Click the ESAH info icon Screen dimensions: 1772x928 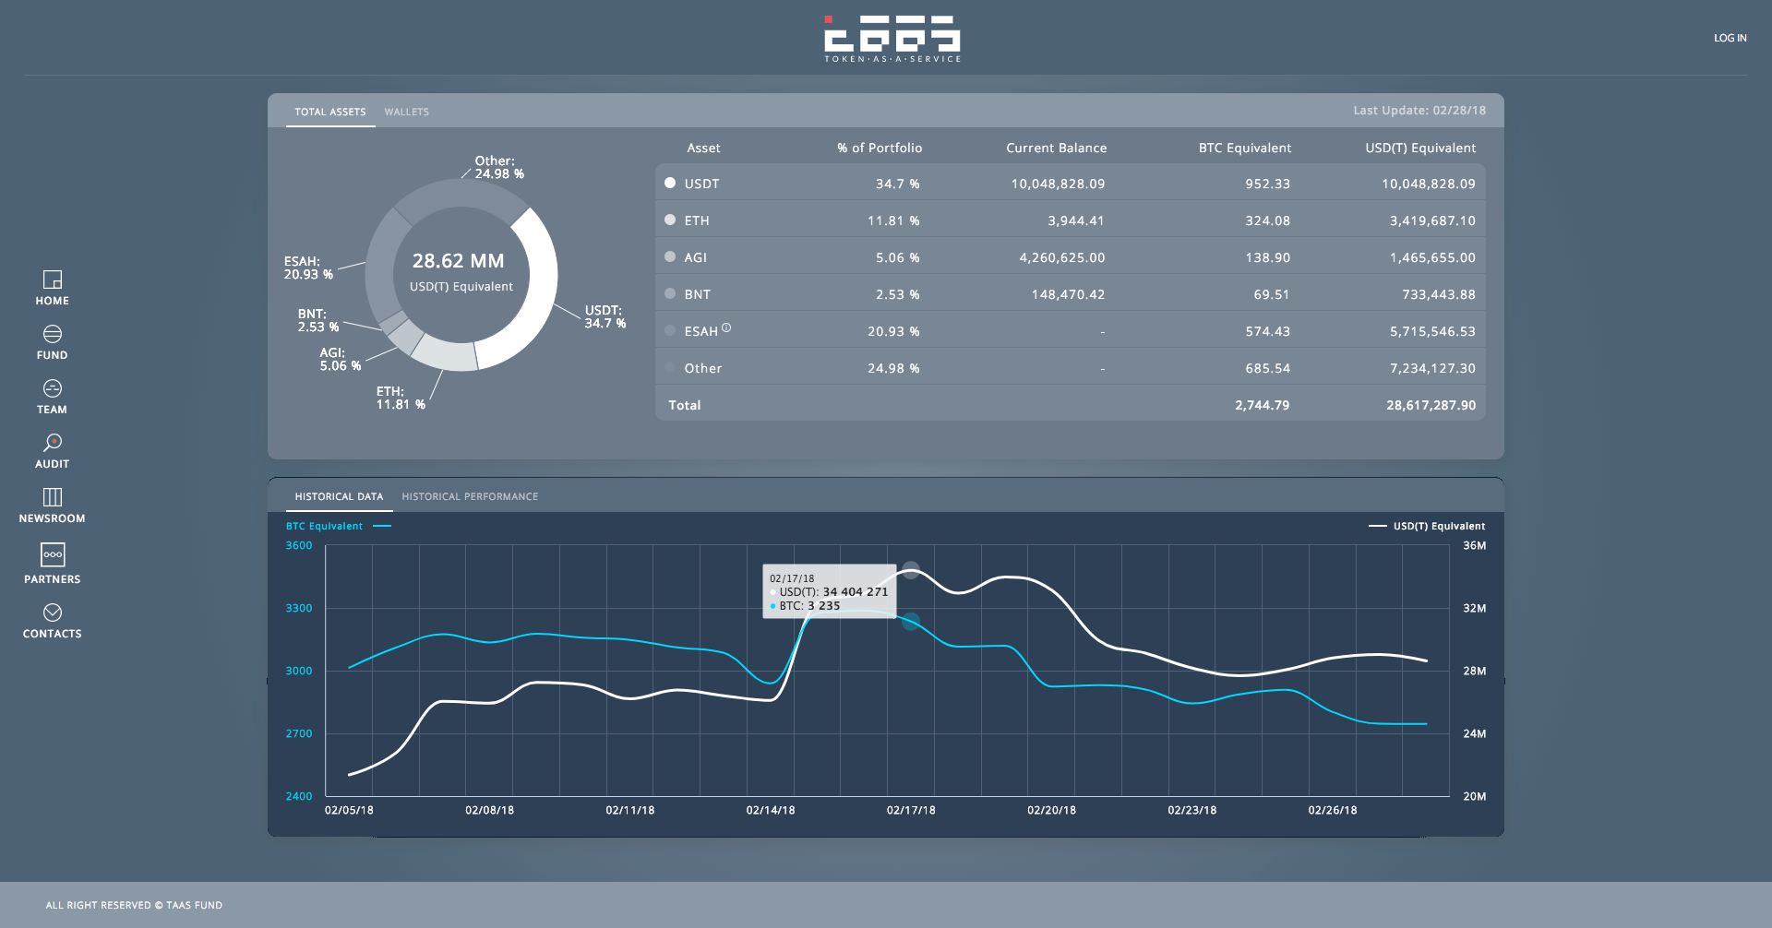click(x=726, y=327)
